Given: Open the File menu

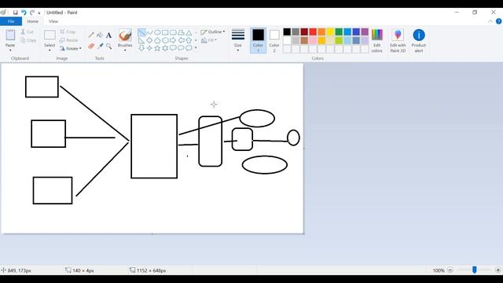Looking at the screenshot, I should [11, 21].
